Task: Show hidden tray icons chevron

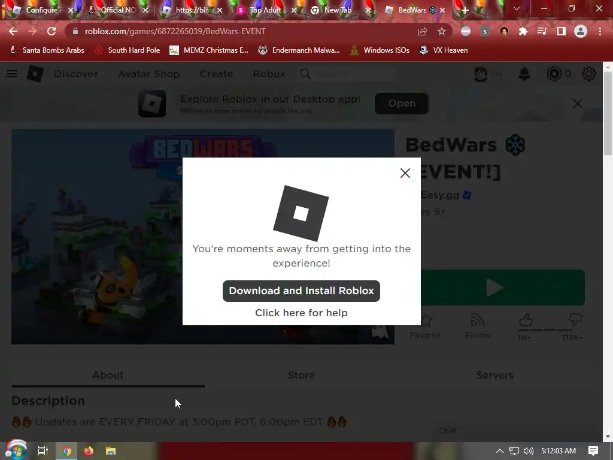Action: (x=499, y=451)
